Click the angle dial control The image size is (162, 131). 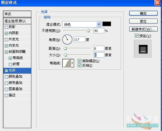(x=67, y=40)
